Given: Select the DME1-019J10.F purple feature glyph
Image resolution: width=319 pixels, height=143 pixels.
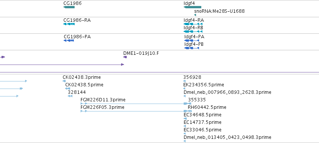Looking at the screenshot, I should [x=125, y=57].
